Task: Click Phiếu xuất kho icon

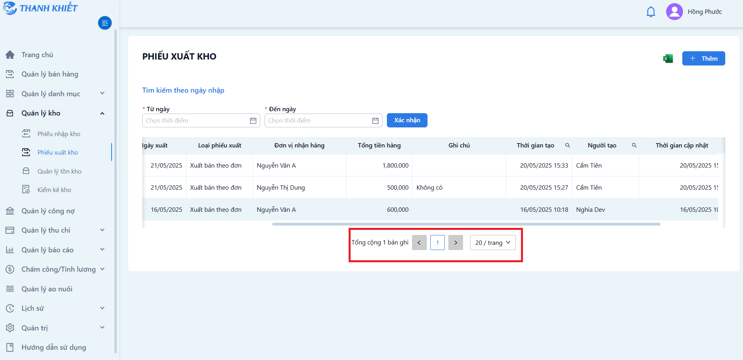Action: pos(26,152)
